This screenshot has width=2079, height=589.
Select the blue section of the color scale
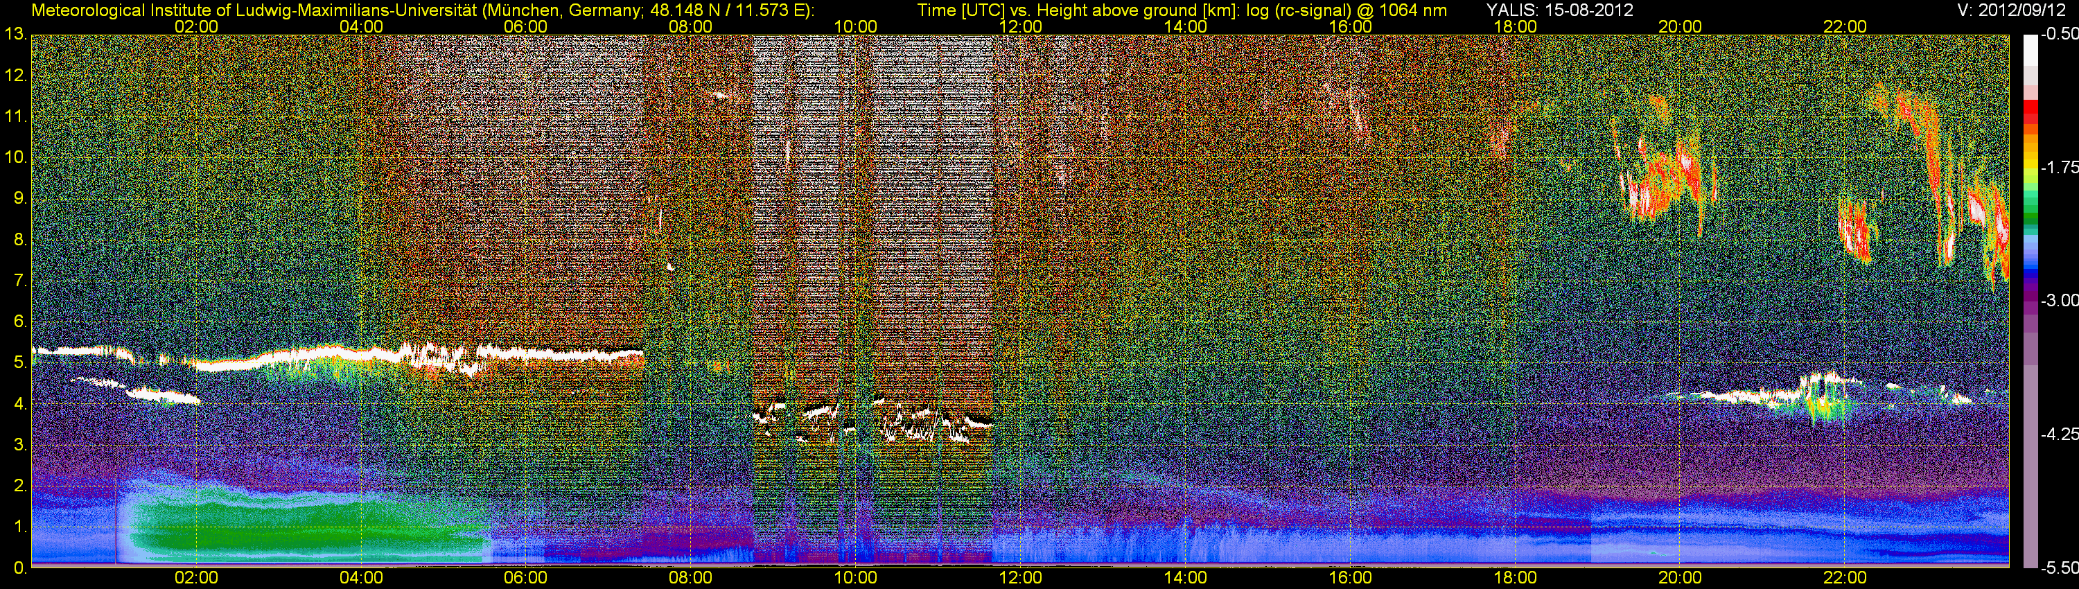(2030, 260)
